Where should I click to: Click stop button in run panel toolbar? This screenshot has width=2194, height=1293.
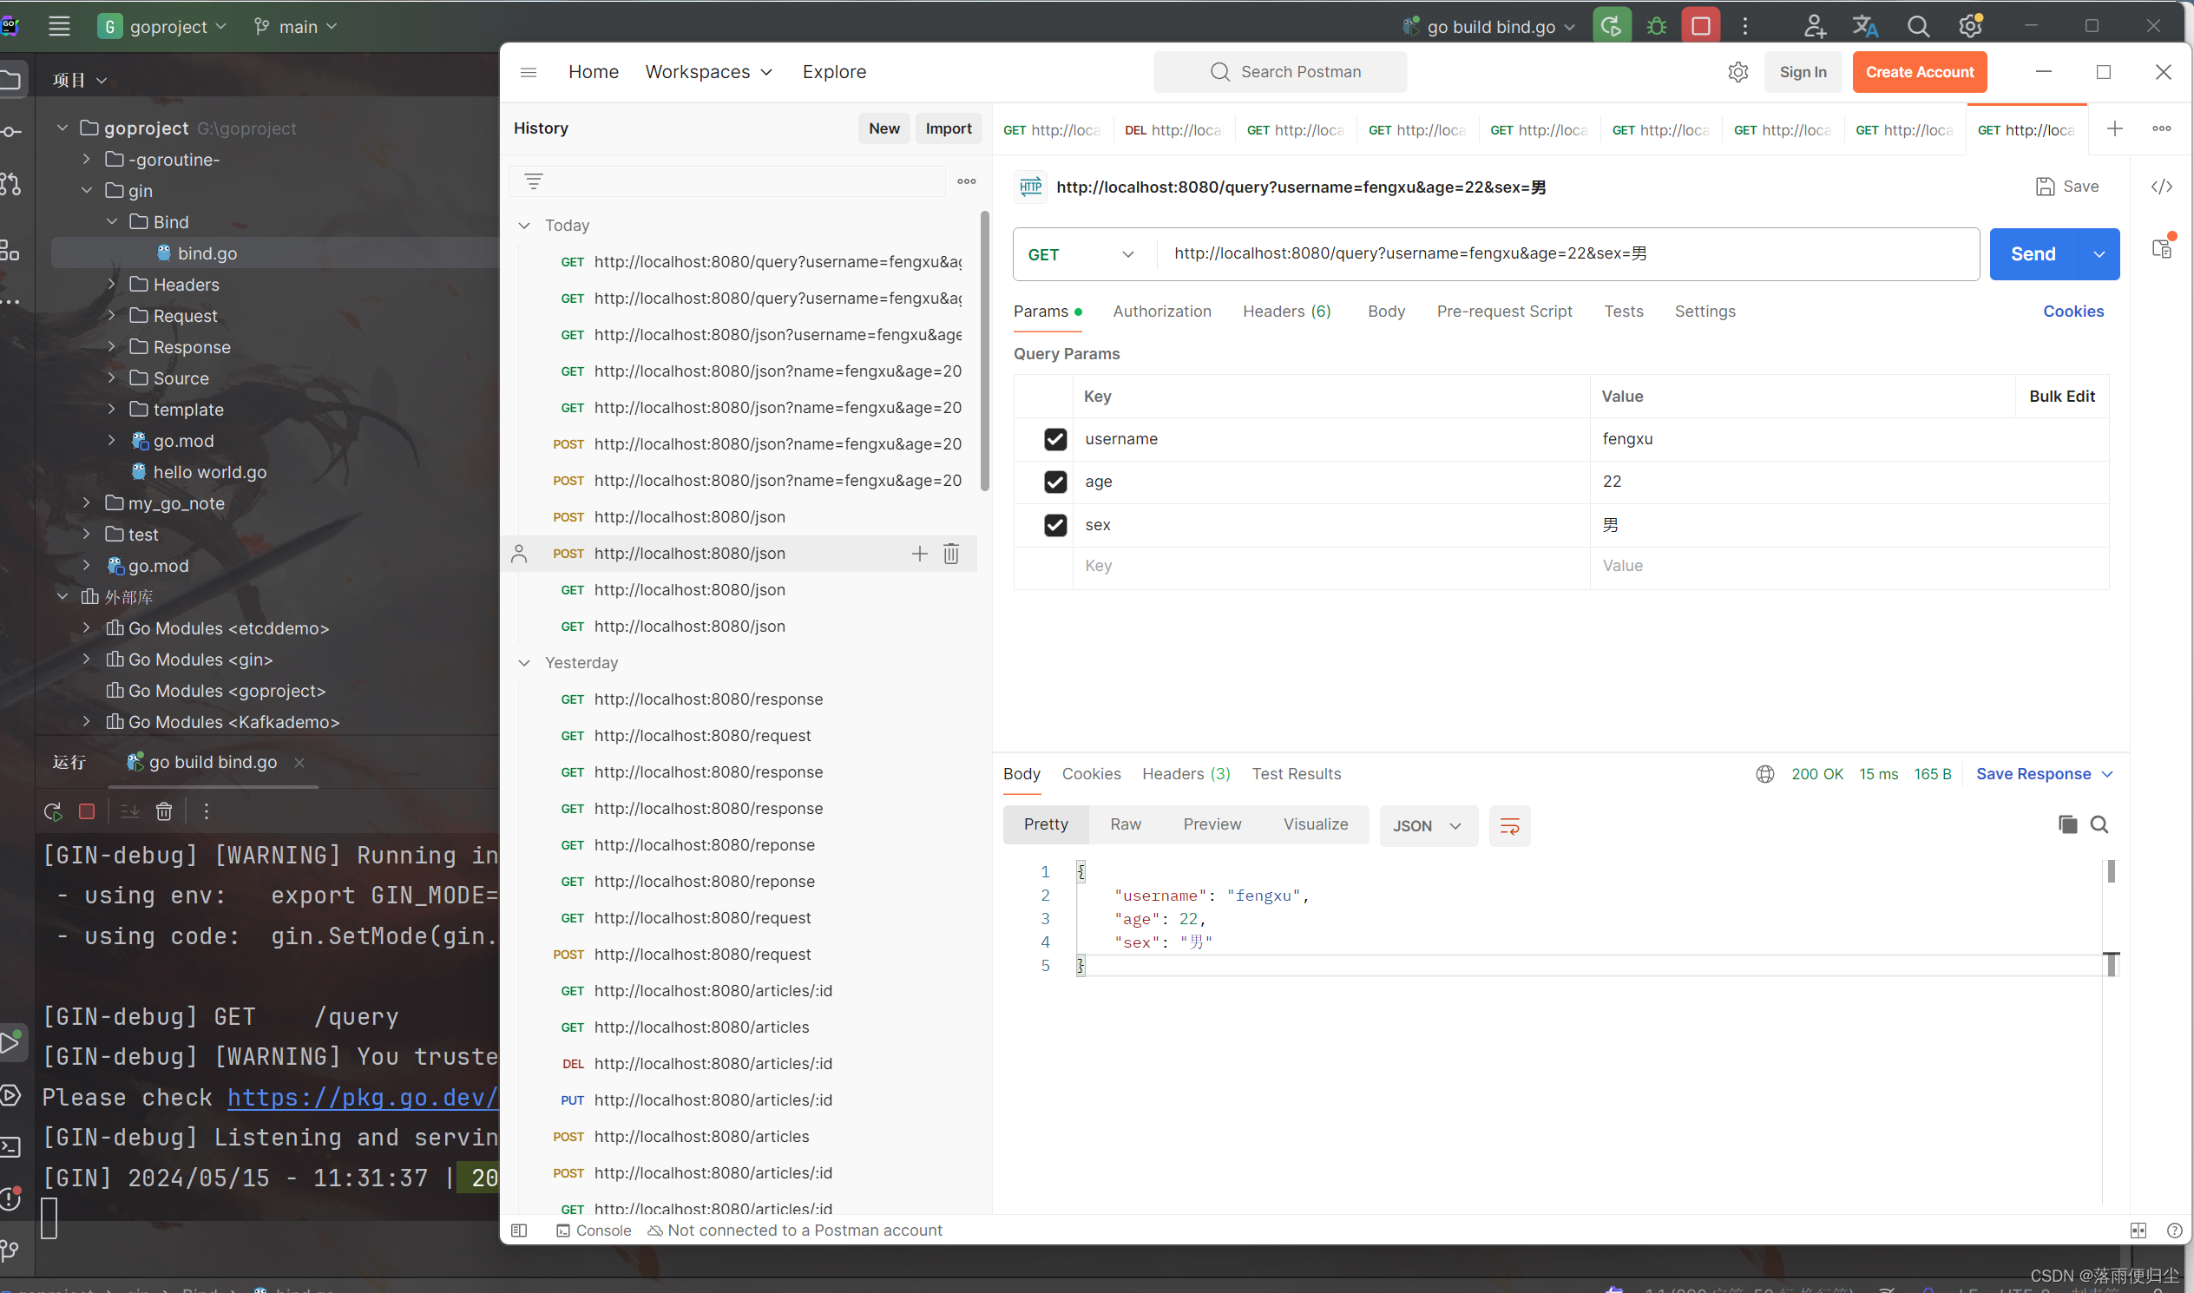[86, 811]
